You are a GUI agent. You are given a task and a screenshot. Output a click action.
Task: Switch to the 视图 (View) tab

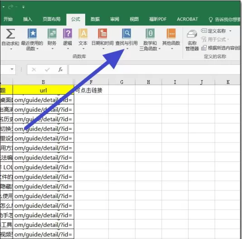pyautogui.click(x=134, y=19)
